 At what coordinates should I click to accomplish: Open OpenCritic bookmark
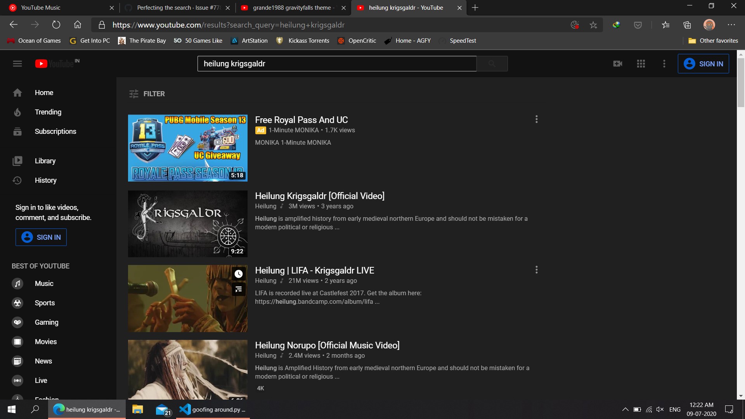tap(357, 41)
